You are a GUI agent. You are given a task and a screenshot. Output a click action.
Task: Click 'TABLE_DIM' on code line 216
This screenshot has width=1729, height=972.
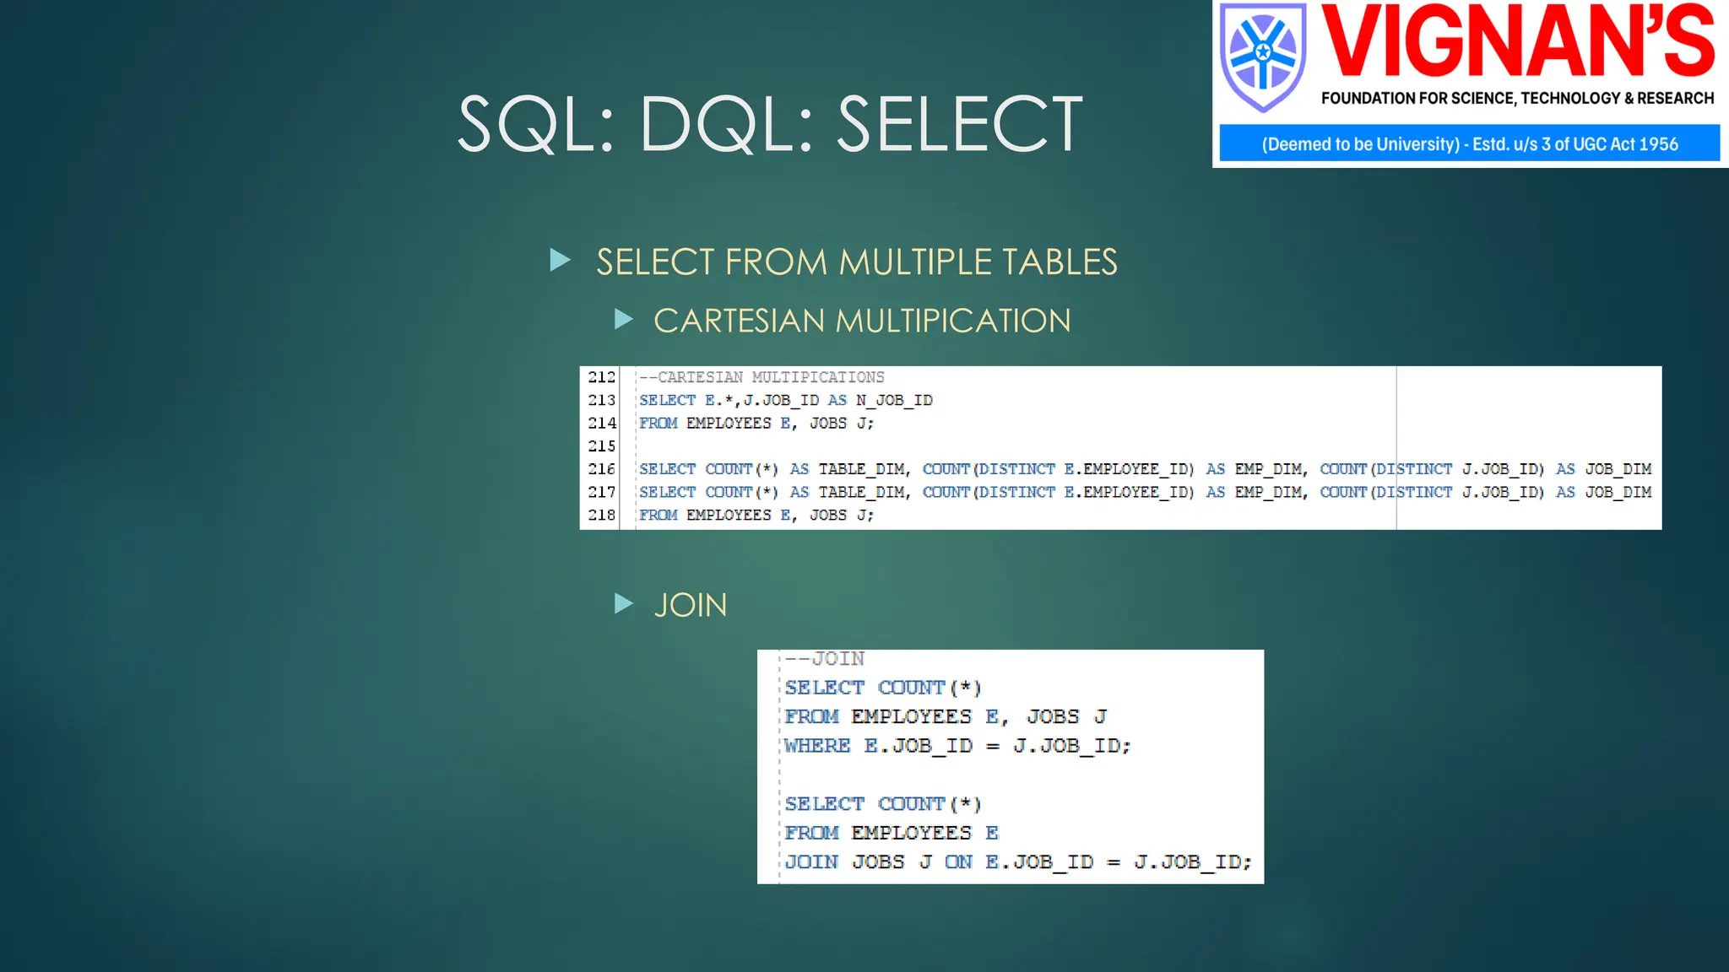point(862,469)
